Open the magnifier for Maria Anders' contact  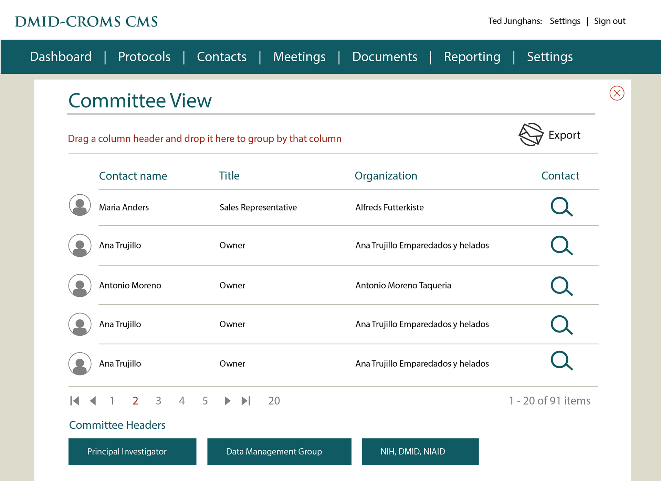point(561,207)
